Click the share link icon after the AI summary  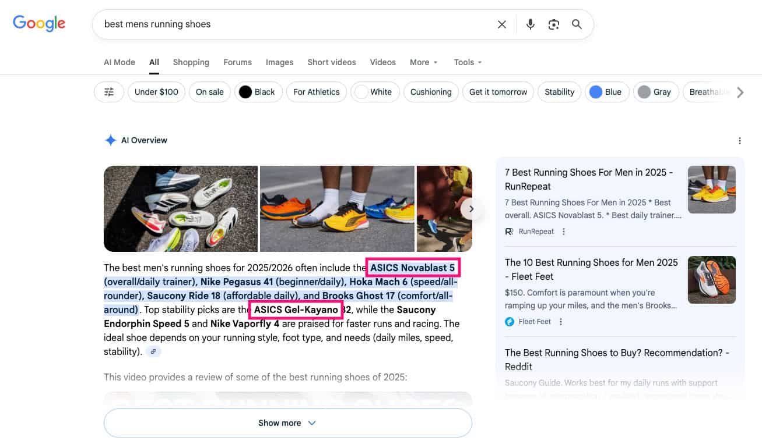tap(153, 351)
